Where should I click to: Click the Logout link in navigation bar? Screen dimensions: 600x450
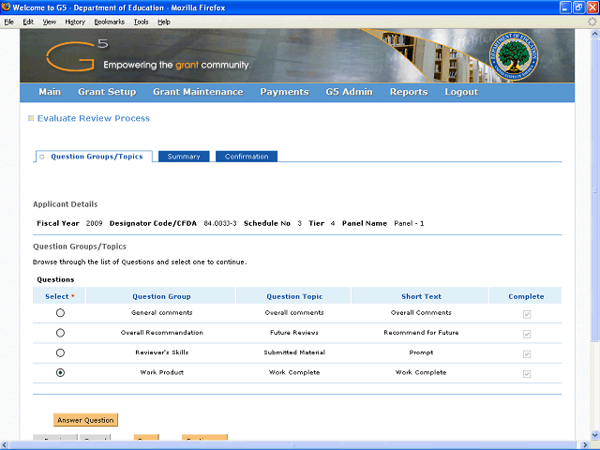(x=461, y=92)
